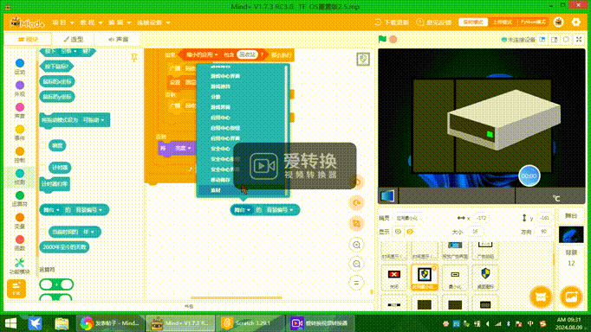Click the red stop icon above stage

click(x=393, y=39)
